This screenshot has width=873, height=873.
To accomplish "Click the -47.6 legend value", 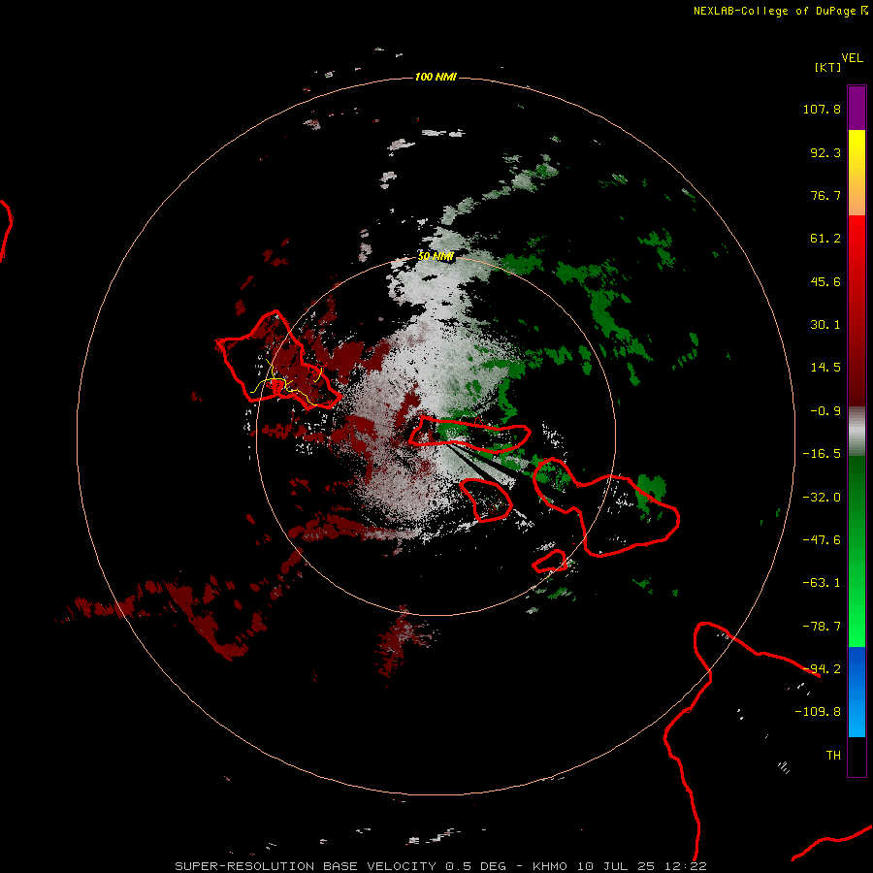I will tap(822, 540).
